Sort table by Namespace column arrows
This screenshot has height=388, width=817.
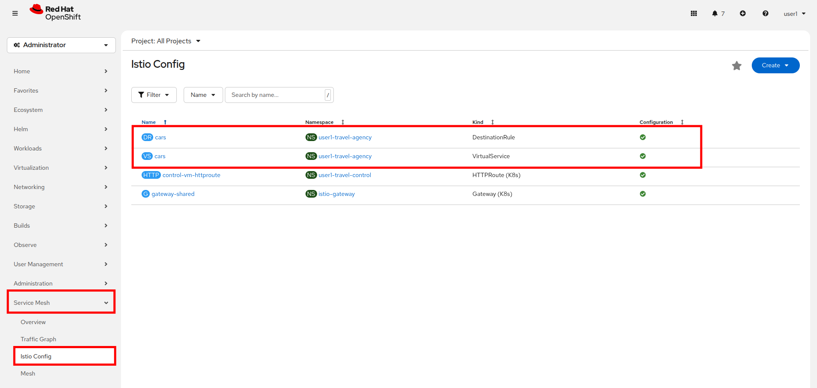tap(342, 122)
